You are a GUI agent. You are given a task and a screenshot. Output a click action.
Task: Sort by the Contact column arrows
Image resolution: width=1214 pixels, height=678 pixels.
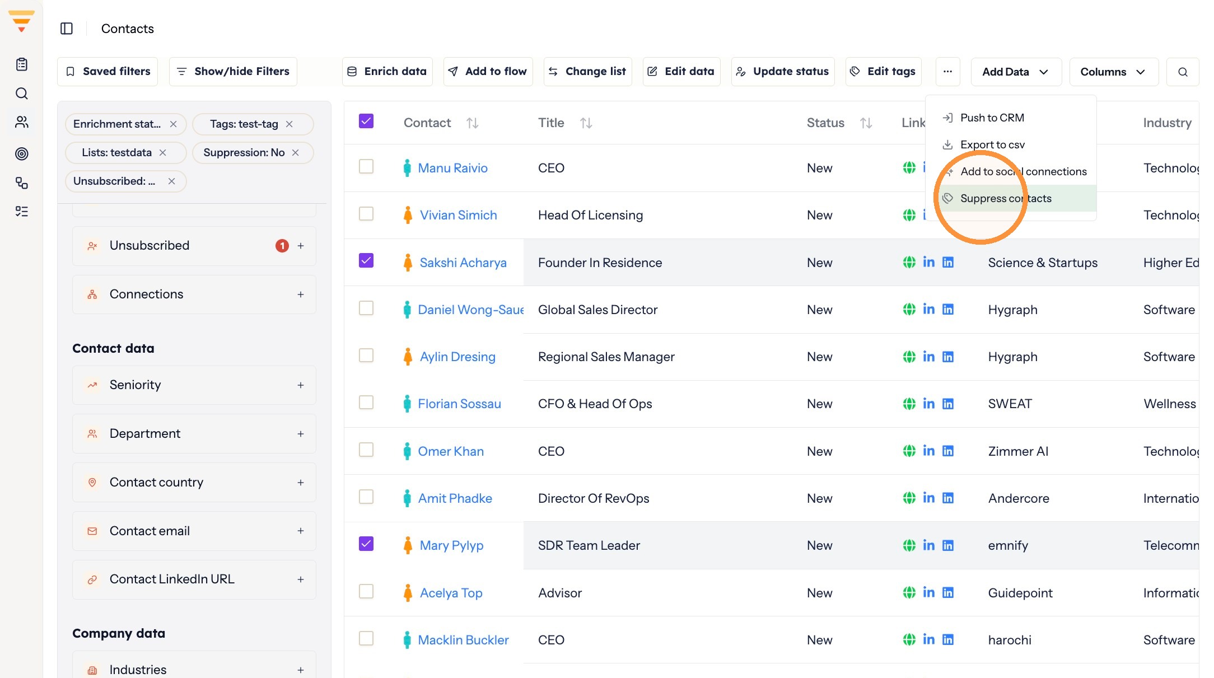point(473,123)
